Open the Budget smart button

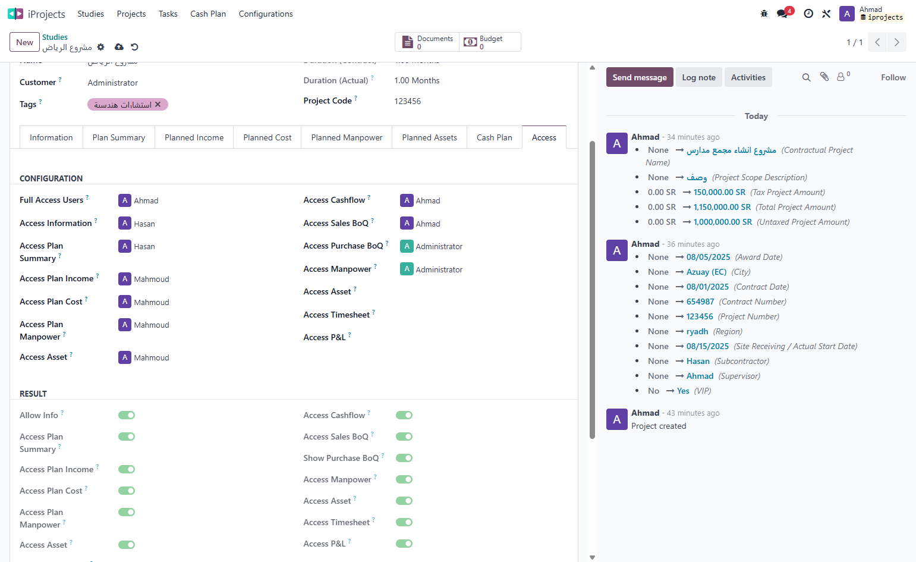click(x=490, y=42)
